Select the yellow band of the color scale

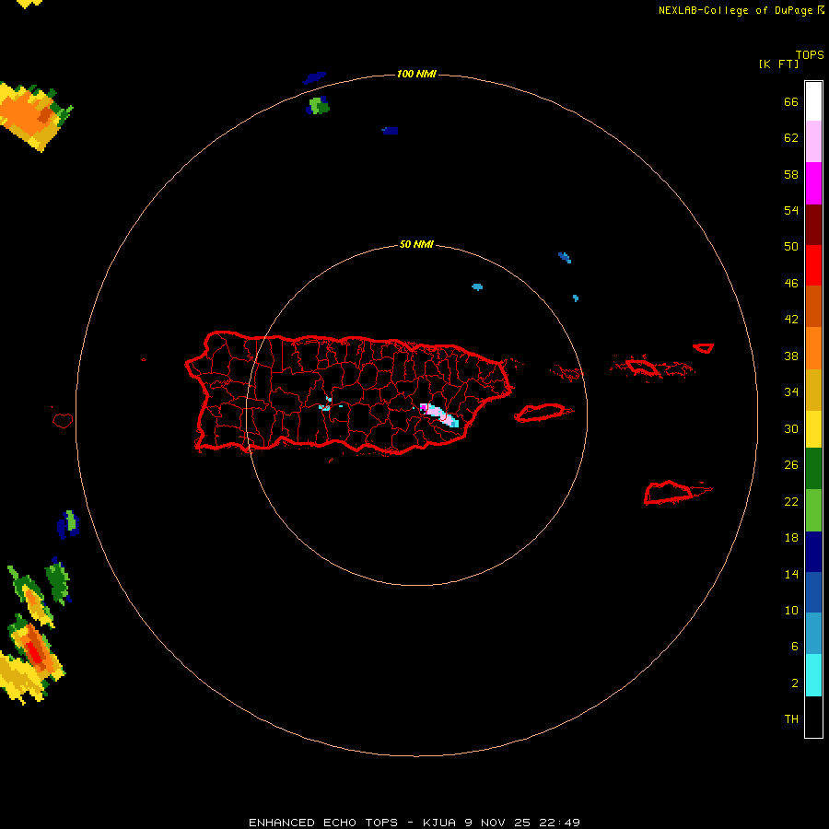pyautogui.click(x=813, y=429)
